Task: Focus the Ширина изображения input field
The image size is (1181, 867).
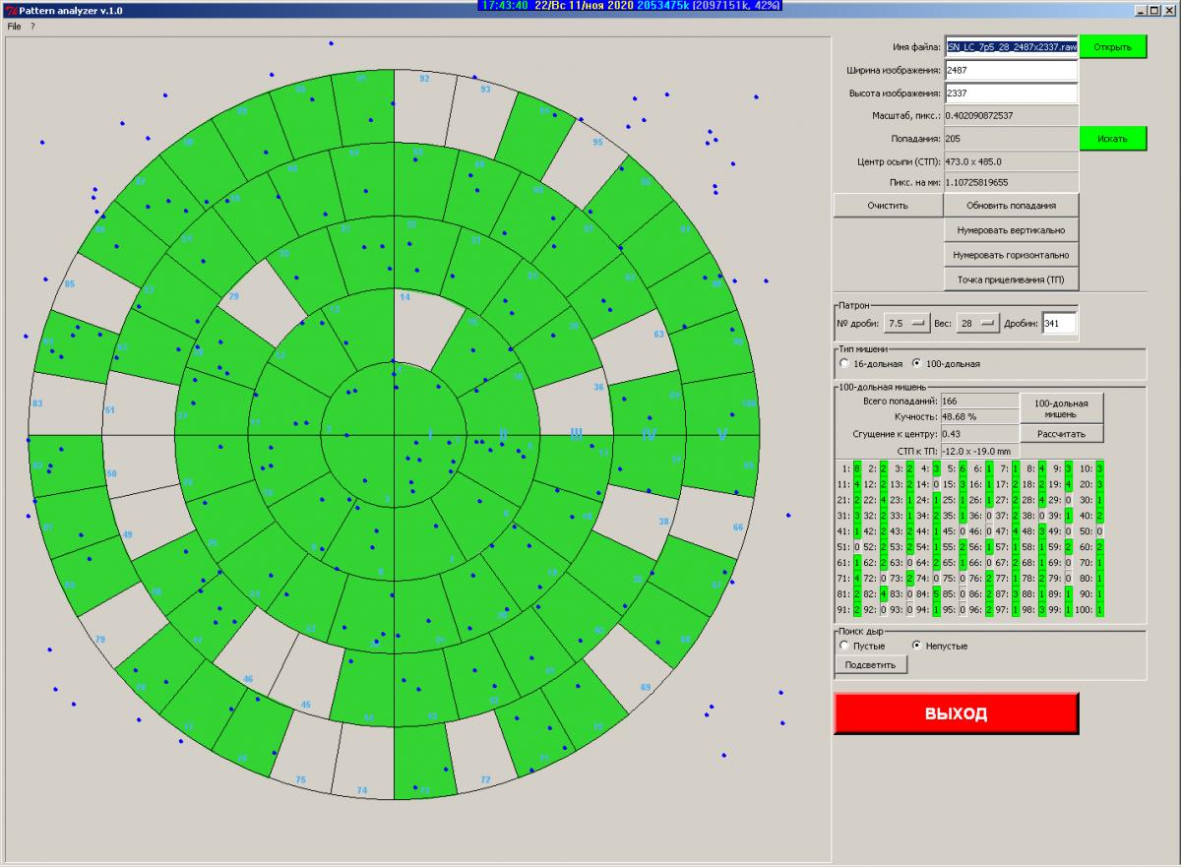Action: click(x=1011, y=71)
